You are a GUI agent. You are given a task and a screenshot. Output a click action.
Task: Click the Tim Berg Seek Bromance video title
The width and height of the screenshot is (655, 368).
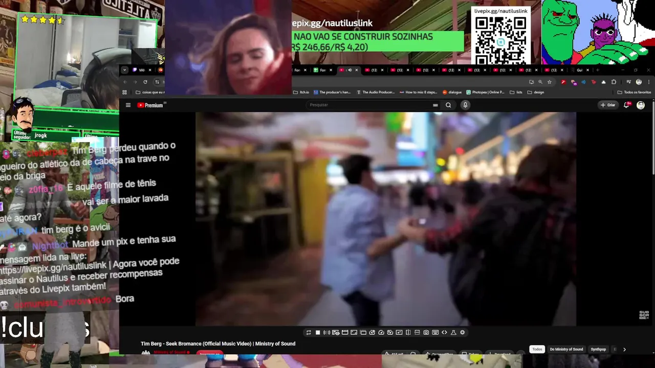click(218, 343)
